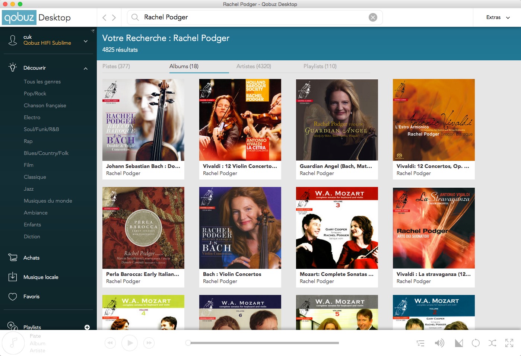521x356 pixels.
Task: Click the now-playing music note artwork
Action: coord(13,343)
